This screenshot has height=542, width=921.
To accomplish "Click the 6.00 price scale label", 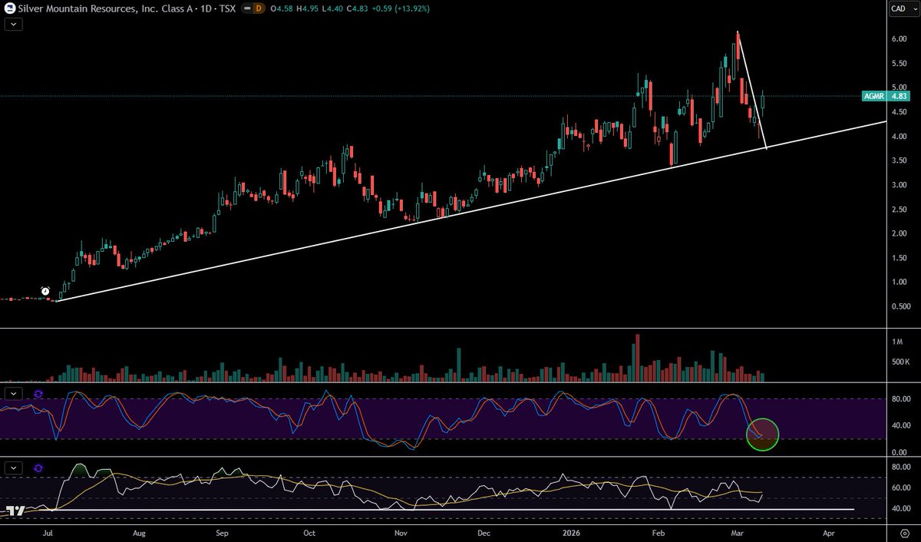I will 898,40.
